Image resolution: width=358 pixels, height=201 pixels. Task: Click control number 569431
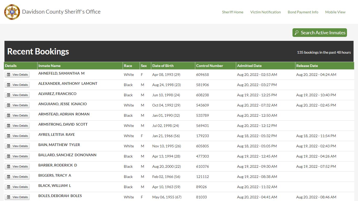(x=203, y=126)
